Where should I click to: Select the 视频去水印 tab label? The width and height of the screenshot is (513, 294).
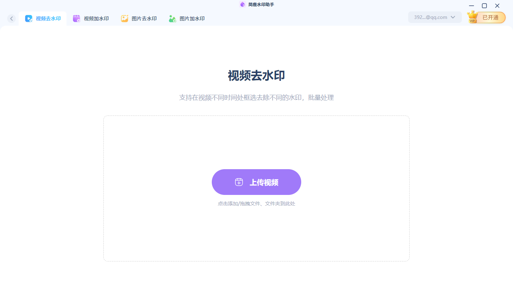(x=48, y=19)
